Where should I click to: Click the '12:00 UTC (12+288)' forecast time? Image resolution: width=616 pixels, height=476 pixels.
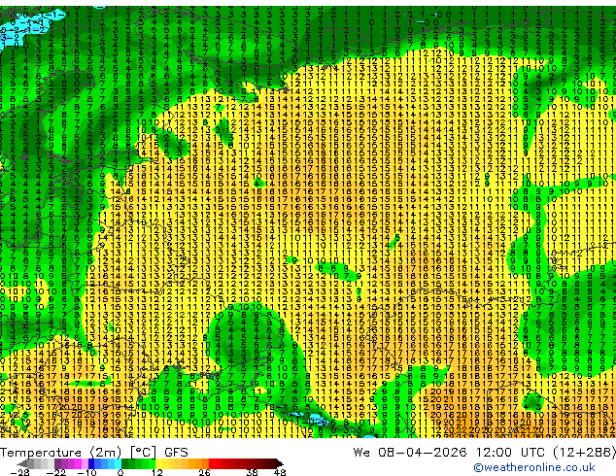[x=546, y=453]
